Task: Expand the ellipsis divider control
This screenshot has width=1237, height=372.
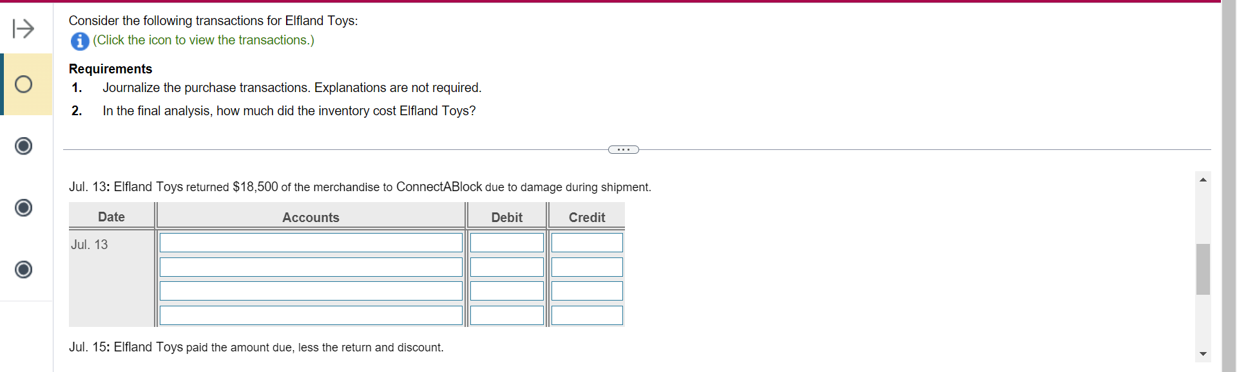Action: point(623,149)
